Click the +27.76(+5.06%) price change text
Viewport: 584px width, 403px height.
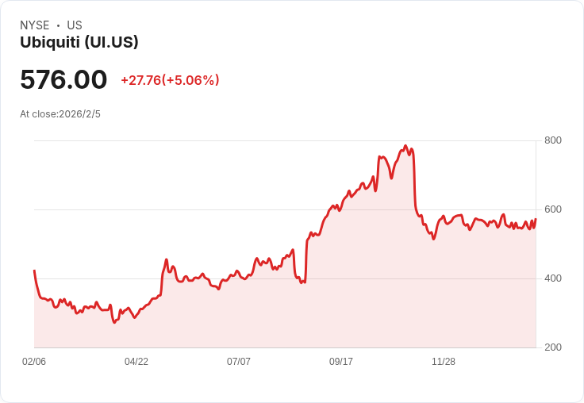tap(170, 80)
